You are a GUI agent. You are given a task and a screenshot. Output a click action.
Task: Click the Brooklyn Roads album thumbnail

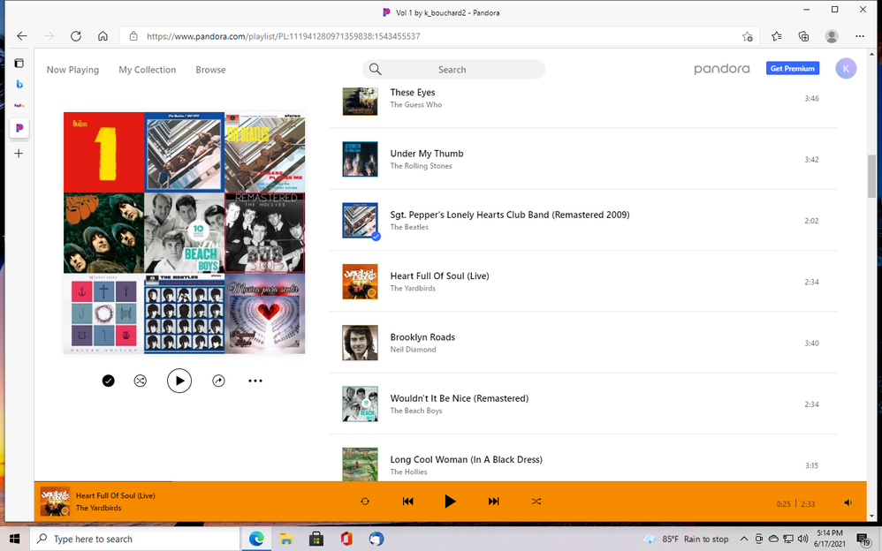tap(360, 343)
